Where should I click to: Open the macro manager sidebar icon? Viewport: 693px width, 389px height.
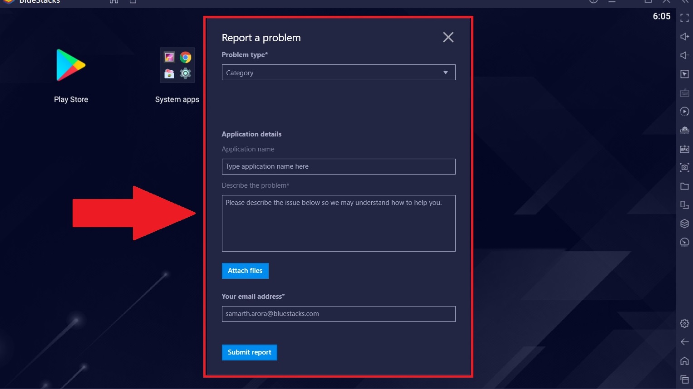[684, 112]
